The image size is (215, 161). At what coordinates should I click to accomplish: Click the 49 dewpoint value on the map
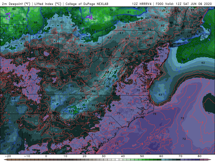point(24,19)
